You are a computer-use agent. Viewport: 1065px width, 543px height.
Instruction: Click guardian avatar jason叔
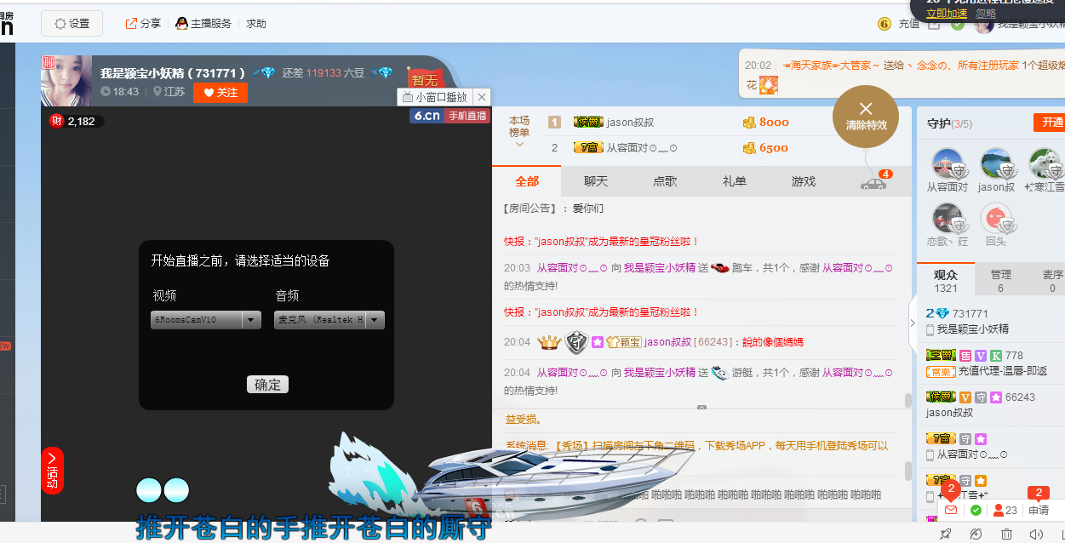tap(996, 164)
